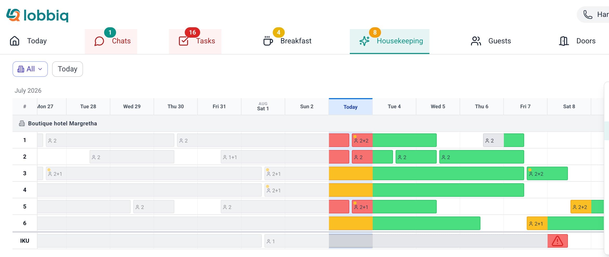This screenshot has height=257, width=609.
Task: Open room 5's orange 2+2 booking
Action: click(x=581, y=207)
